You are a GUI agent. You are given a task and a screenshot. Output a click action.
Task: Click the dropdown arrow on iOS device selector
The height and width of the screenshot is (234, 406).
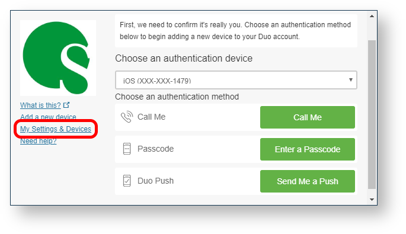pos(351,80)
